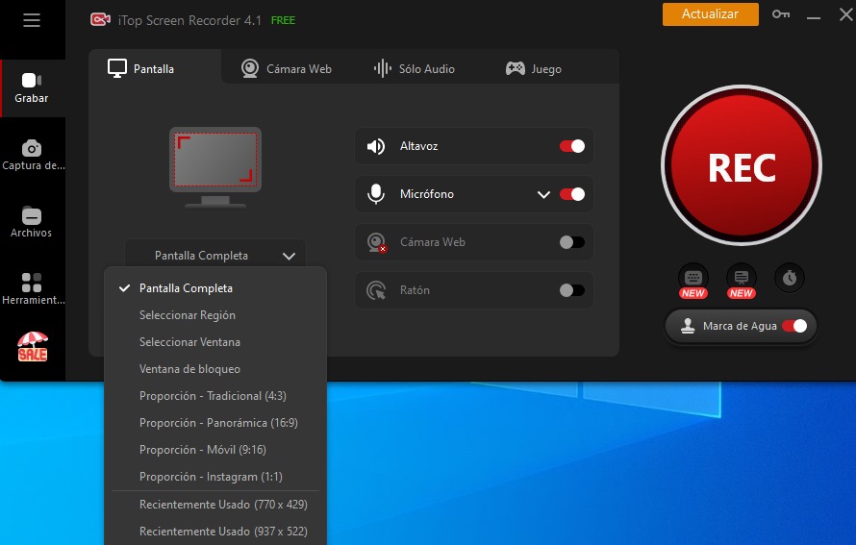The image size is (856, 545).
Task: Open the hamburger menu
Action: coord(32,20)
